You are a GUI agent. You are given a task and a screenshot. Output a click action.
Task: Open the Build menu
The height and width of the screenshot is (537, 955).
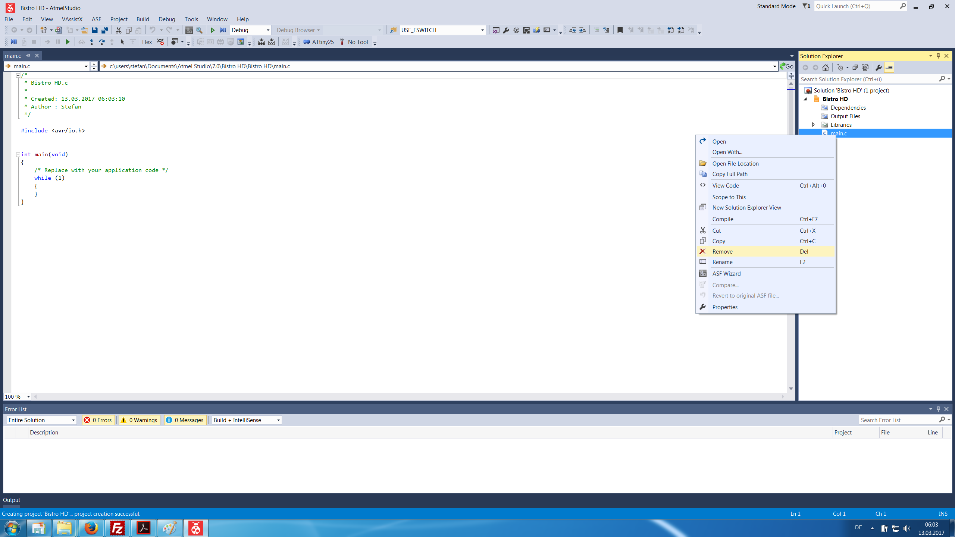click(x=143, y=19)
